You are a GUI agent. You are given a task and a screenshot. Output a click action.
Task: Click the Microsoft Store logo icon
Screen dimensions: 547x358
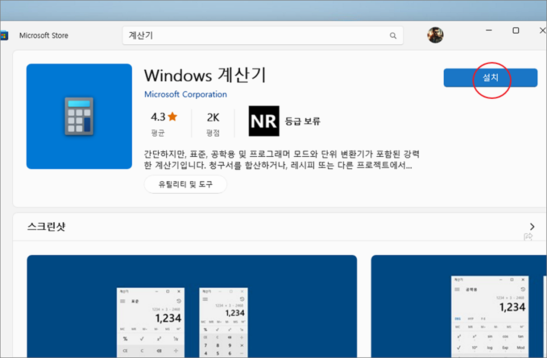click(x=4, y=35)
